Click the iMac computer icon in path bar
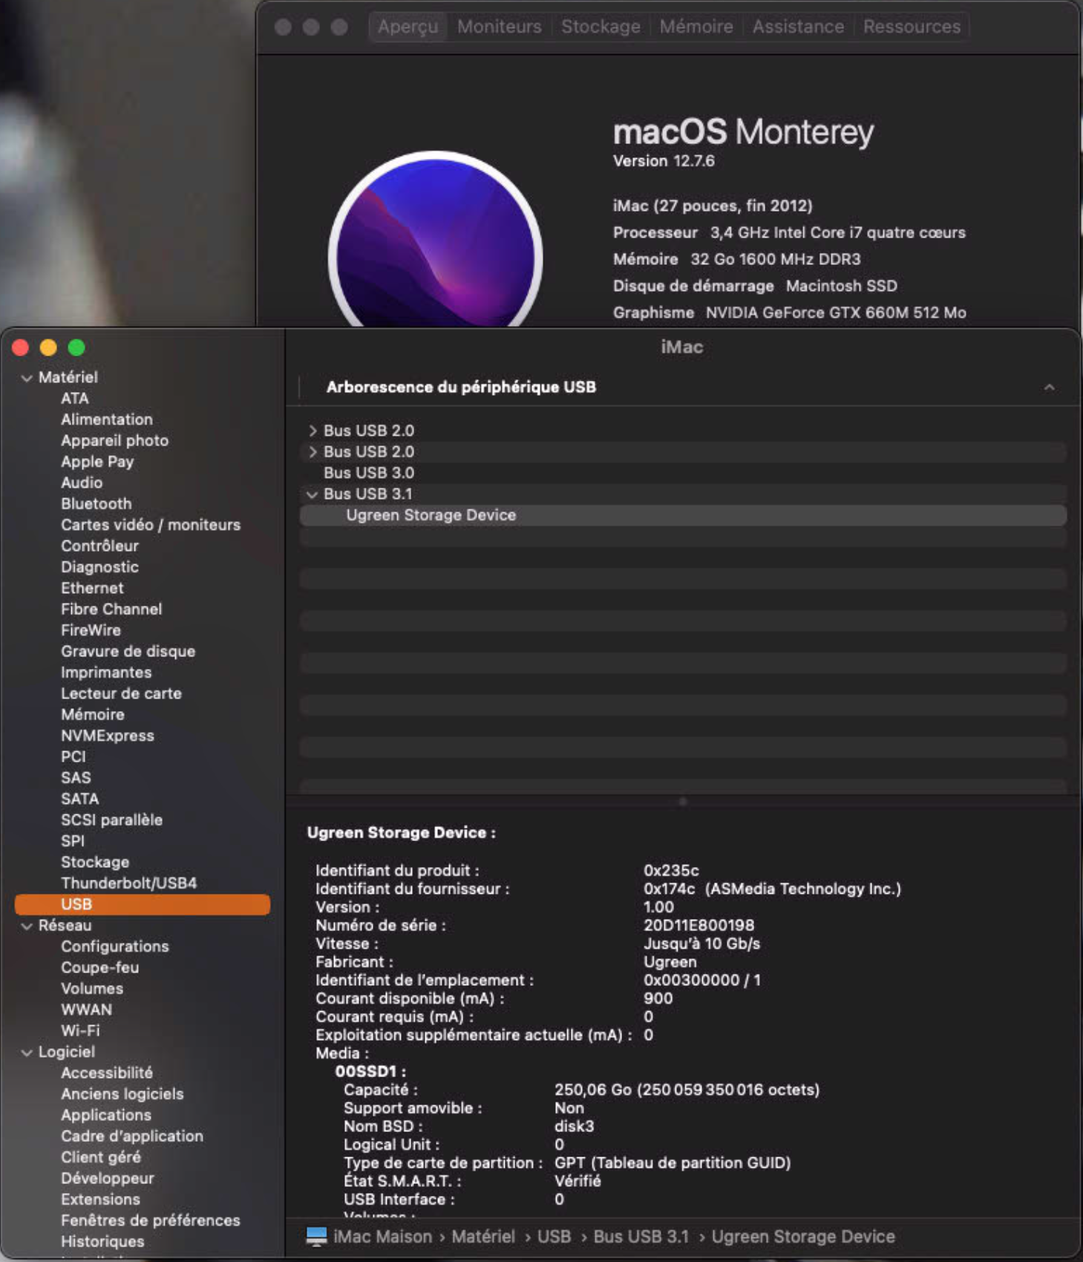 point(317,1236)
